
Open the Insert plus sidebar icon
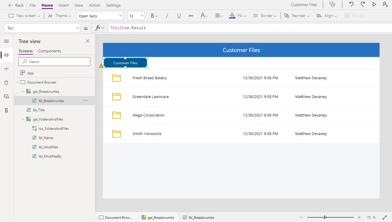(6, 69)
